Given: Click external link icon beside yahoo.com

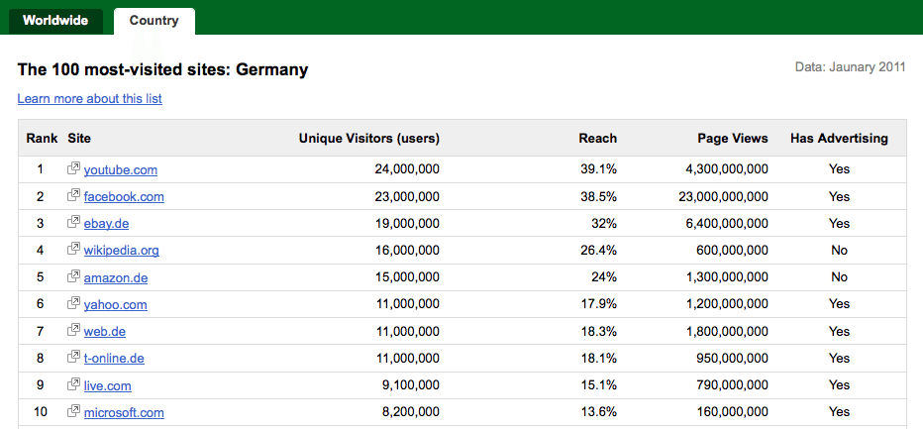Looking at the screenshot, I should 73,303.
